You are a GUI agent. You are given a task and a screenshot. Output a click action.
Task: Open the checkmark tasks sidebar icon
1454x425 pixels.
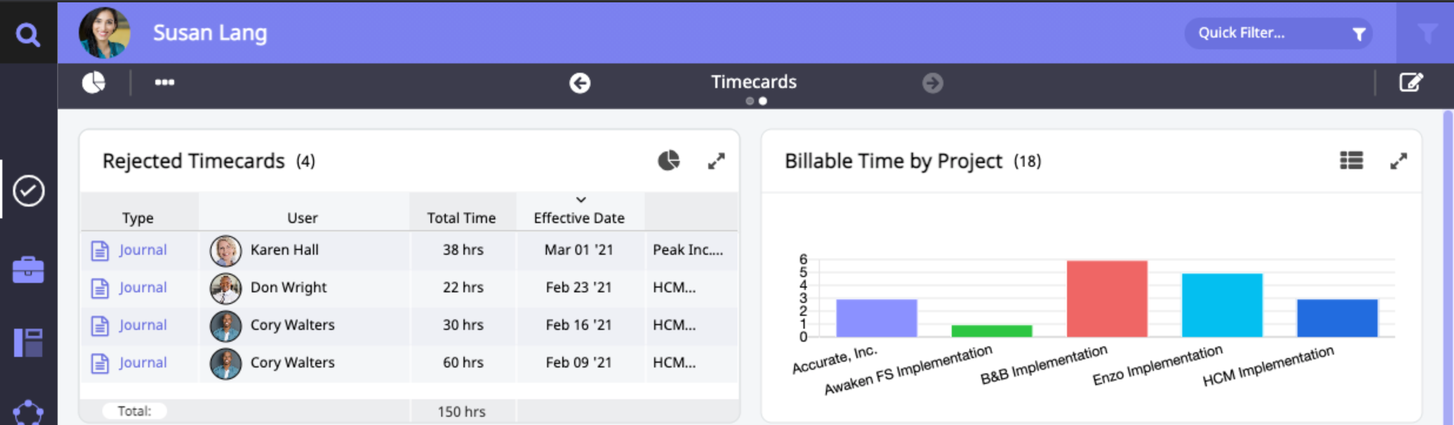coord(28,191)
